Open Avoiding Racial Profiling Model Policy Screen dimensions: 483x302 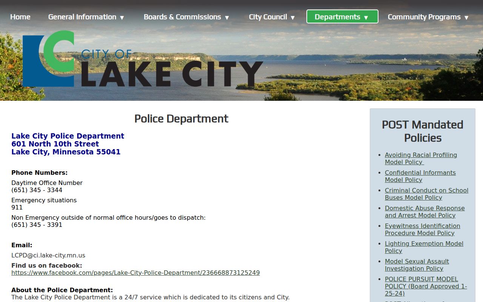421,159
